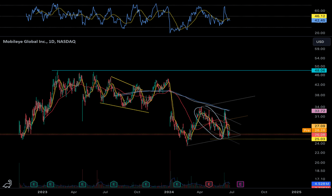Click the yellow 25.03 price label
The image size is (332, 196).
coord(319,139)
